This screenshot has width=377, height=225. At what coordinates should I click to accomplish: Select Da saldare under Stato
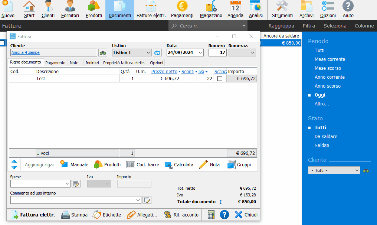[x=326, y=136]
